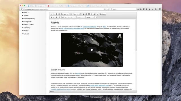Close the YouTube browser tab
This screenshot has width=181, height=101.
pos(65,6)
